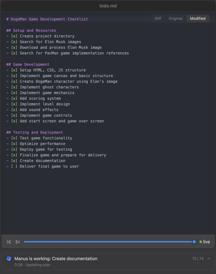The width and height of the screenshot is (216, 274).
Task: Select the Modified view tab
Action: click(x=198, y=18)
